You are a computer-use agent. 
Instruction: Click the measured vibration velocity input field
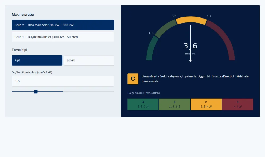[x=63, y=81]
